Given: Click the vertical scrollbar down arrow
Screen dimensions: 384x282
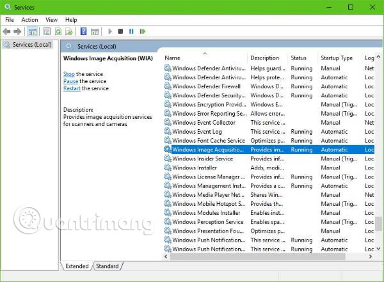Looking at the screenshot, I should coord(378,249).
